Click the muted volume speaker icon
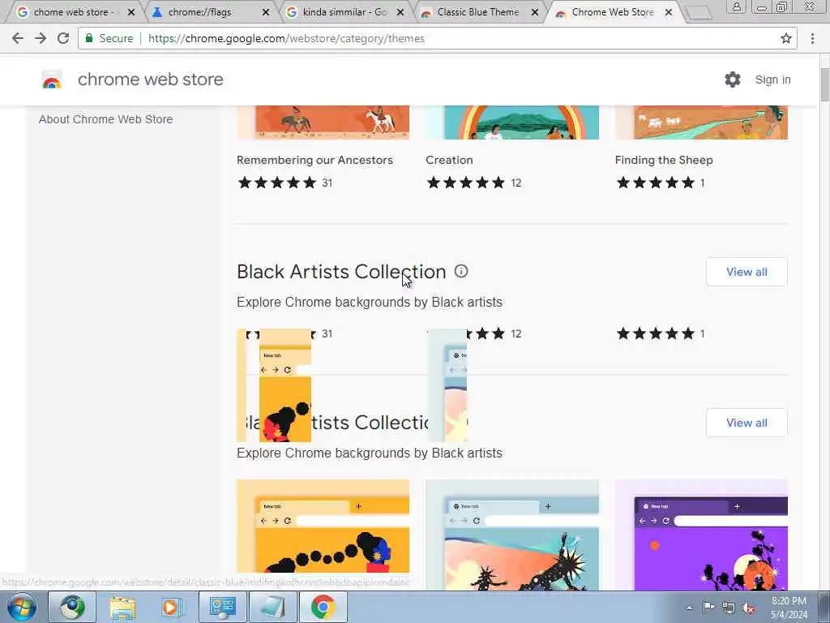 pyautogui.click(x=748, y=608)
